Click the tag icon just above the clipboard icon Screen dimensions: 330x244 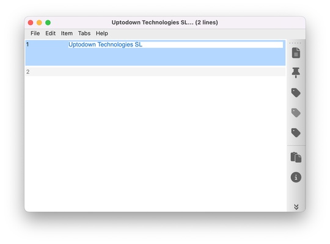click(296, 132)
